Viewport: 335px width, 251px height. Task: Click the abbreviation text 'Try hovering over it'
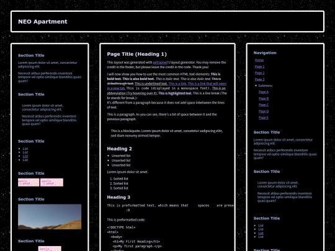click(142, 93)
